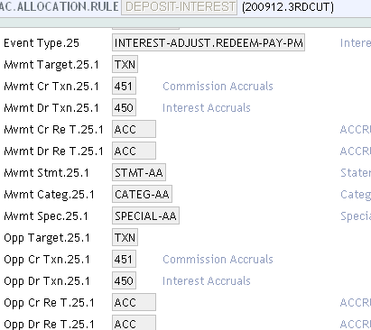Select the Mvmt Target.25.1 TXN field
This screenshot has width=371, height=330.
125,64
